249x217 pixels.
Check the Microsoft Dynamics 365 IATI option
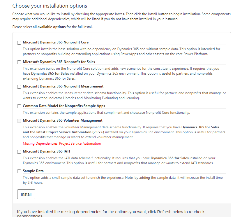point(19,152)
